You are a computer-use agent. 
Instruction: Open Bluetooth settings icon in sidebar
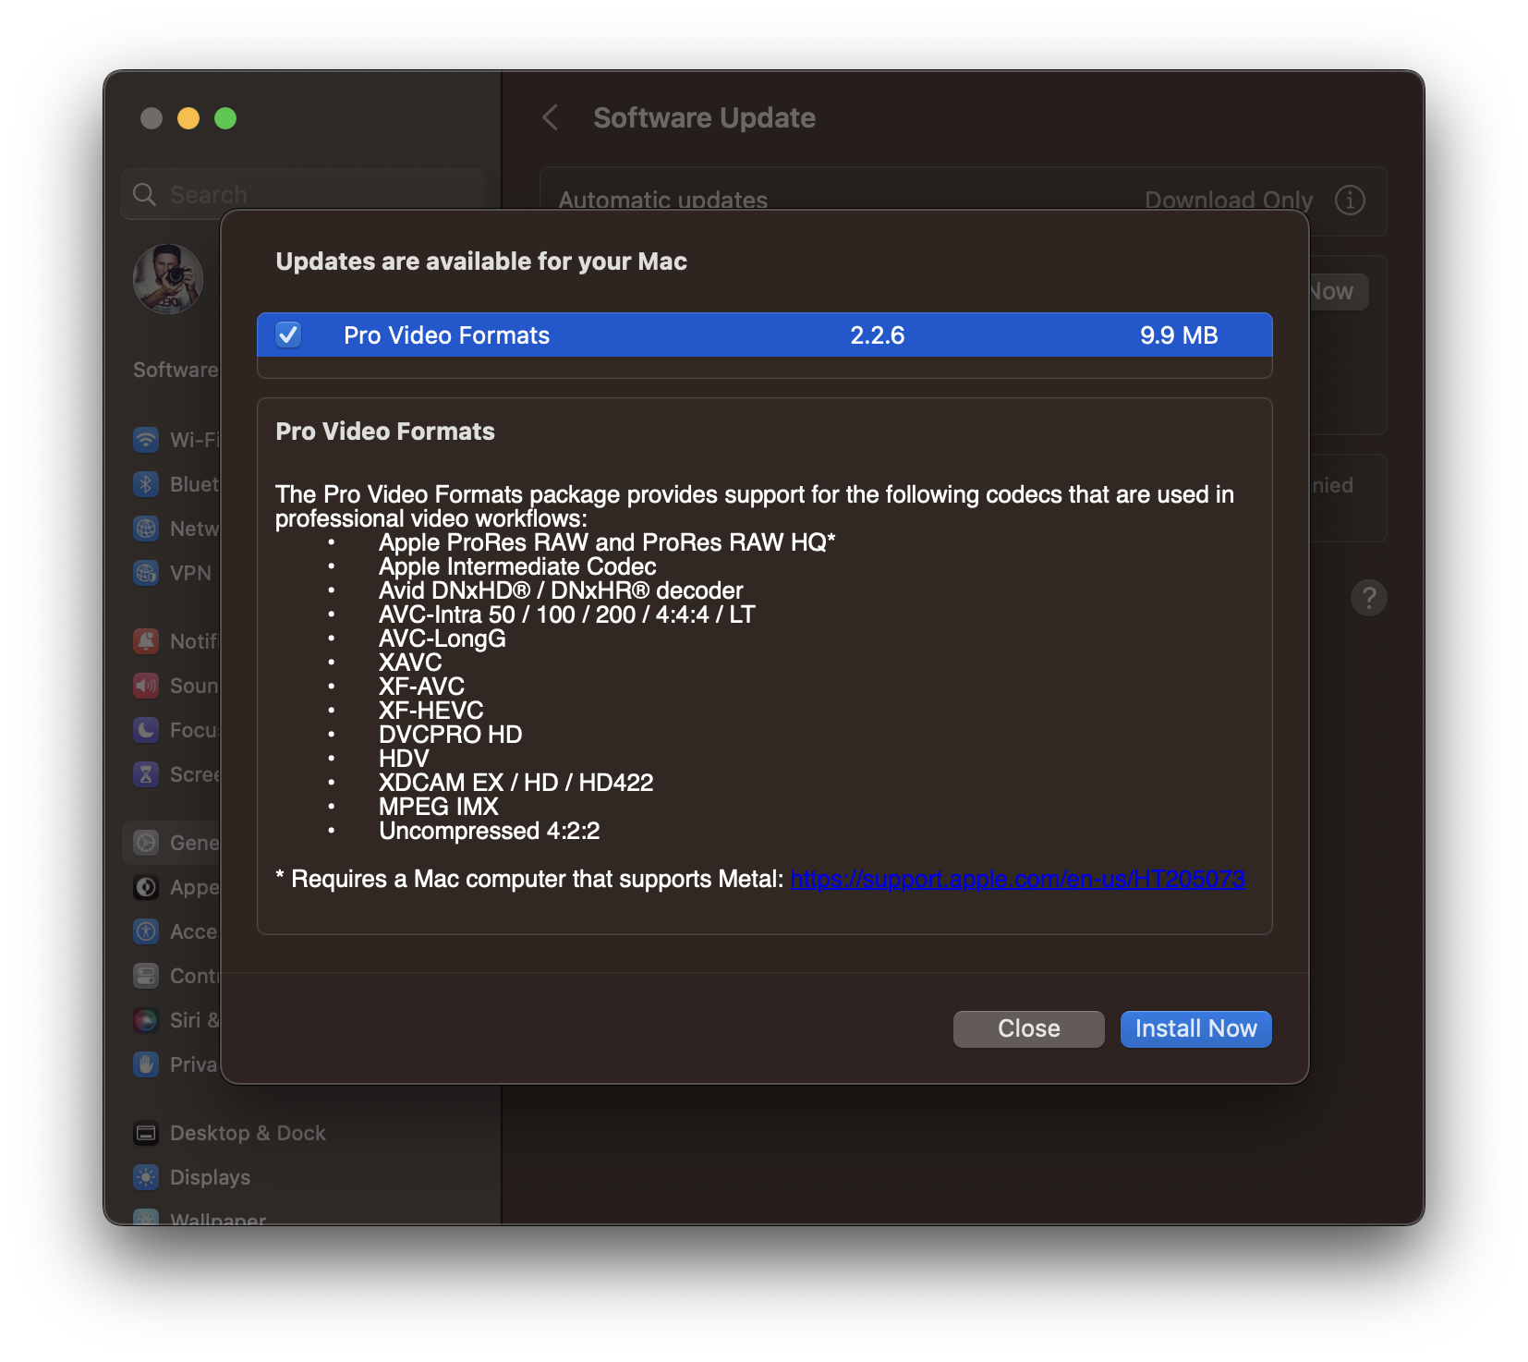tap(146, 484)
